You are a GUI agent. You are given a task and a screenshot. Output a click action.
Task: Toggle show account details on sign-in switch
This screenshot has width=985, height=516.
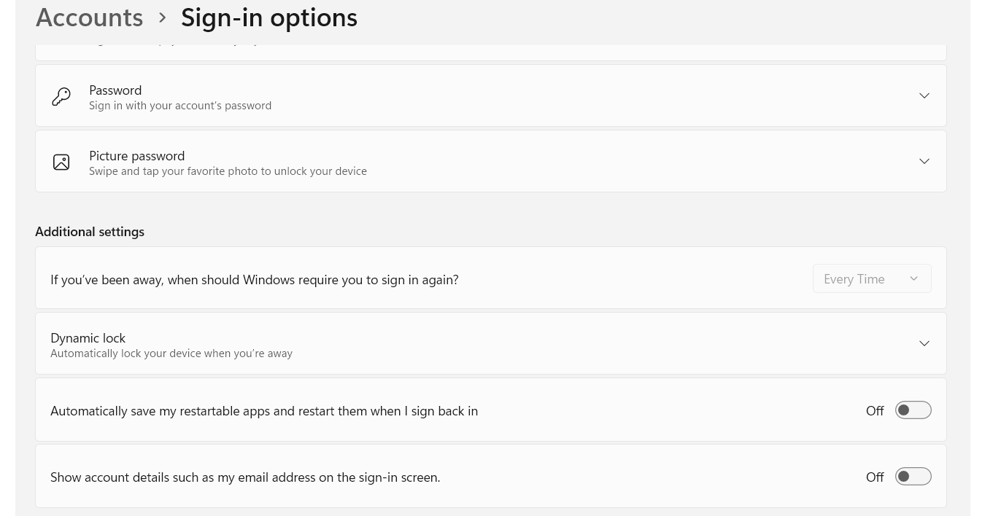[913, 477]
